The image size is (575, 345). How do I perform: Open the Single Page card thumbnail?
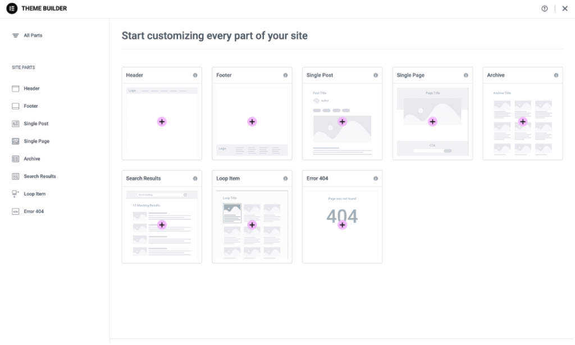click(432, 121)
